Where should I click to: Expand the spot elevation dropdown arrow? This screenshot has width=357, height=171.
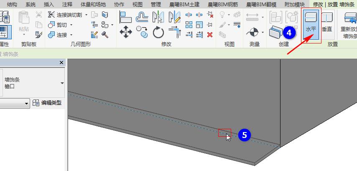pyautogui.click(x=263, y=32)
